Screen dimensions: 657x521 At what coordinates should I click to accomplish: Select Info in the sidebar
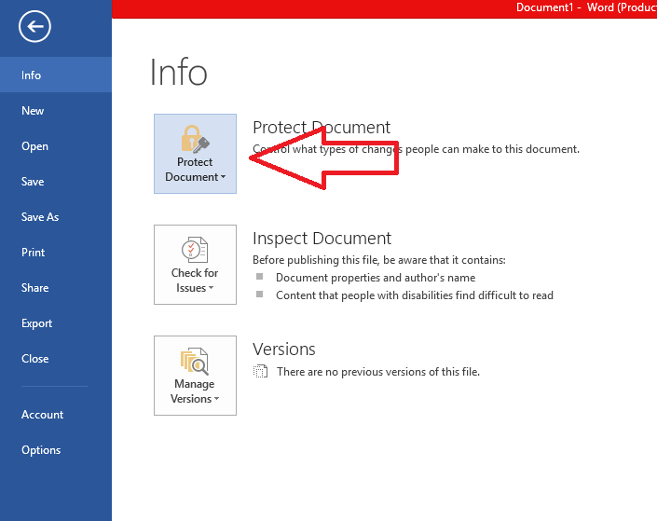[x=56, y=75]
